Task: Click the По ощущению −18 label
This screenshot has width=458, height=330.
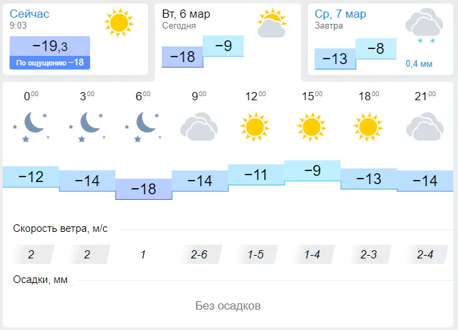Action: point(50,63)
